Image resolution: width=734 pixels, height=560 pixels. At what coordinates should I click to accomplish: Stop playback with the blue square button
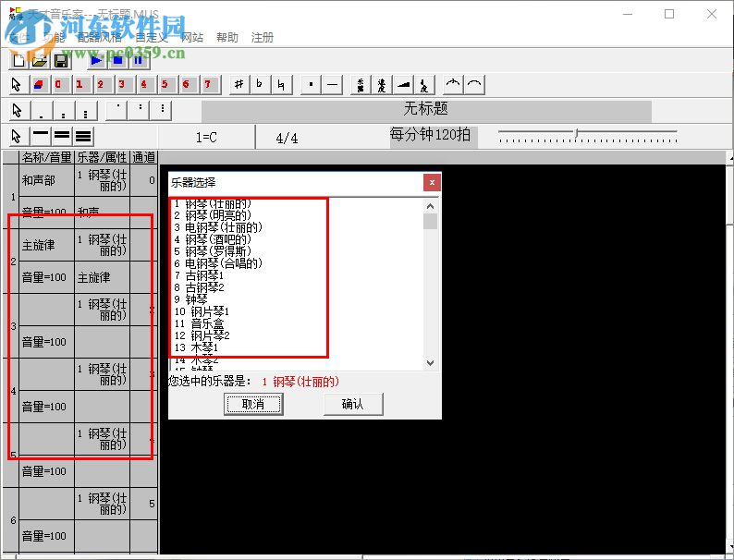point(117,61)
